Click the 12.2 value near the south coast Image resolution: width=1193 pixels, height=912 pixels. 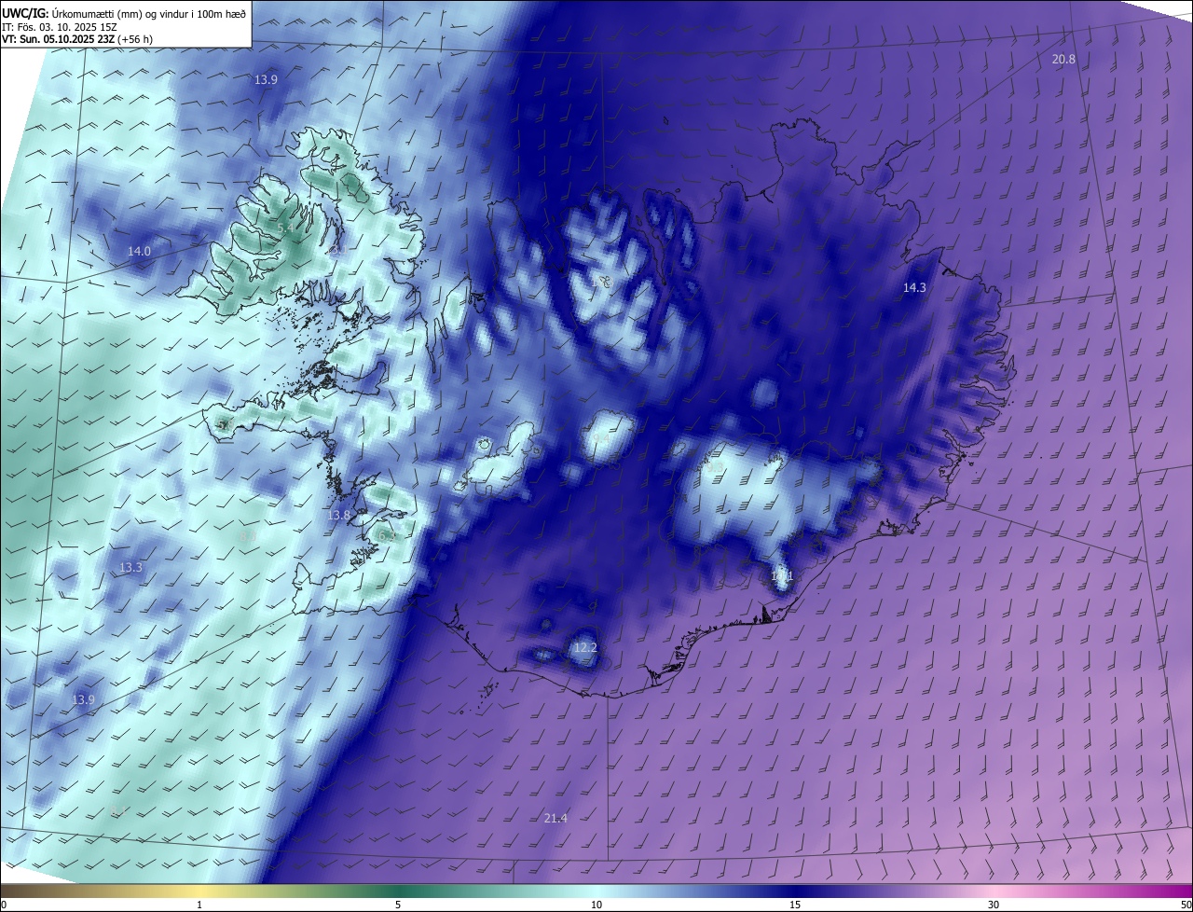click(x=584, y=648)
